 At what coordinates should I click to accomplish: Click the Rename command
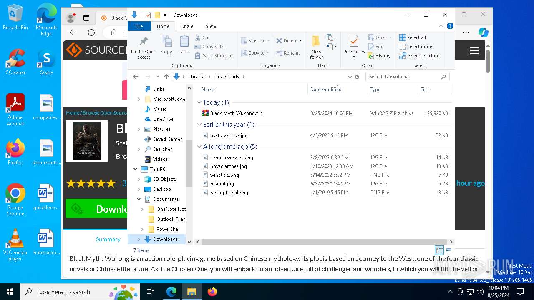288,53
